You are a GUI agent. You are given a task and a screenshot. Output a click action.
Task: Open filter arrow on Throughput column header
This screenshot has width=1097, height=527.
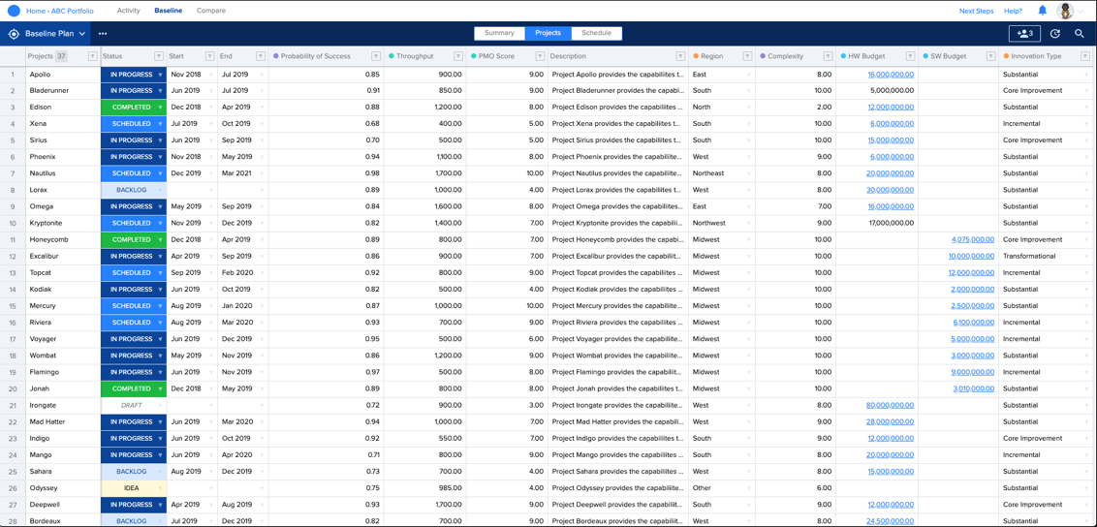(459, 56)
